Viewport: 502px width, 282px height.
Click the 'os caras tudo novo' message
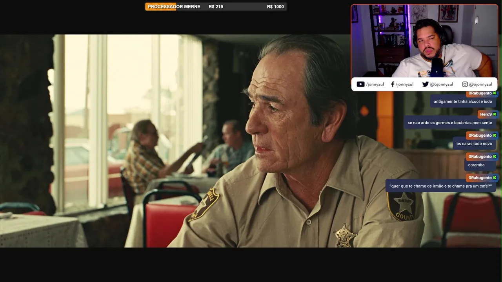[474, 144]
